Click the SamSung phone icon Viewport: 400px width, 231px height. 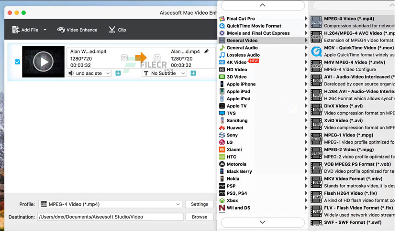click(222, 120)
